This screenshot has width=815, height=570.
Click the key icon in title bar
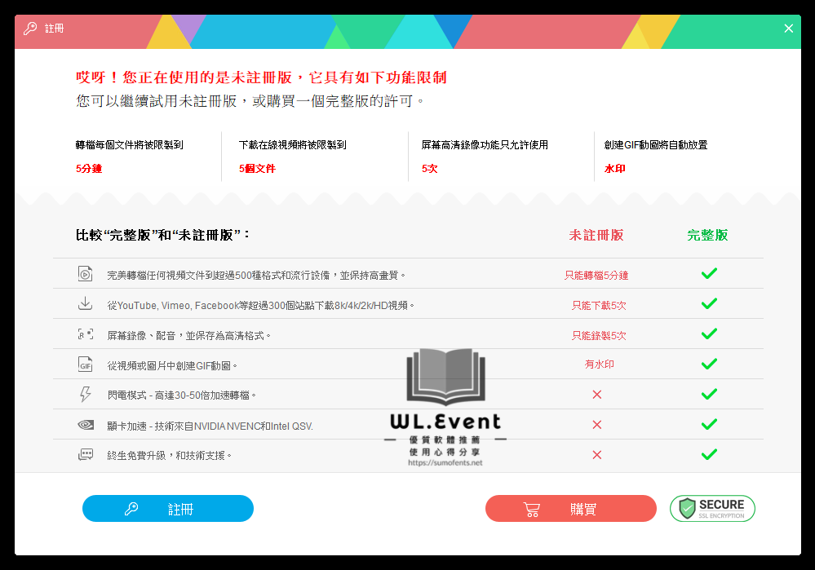coord(30,29)
